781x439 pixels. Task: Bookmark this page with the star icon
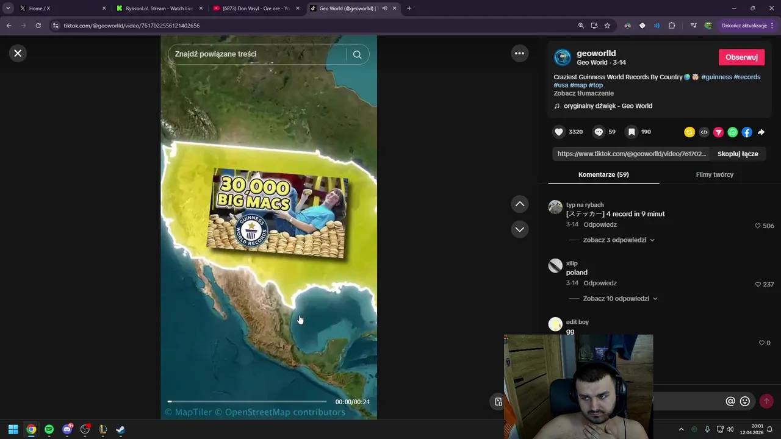(607, 26)
